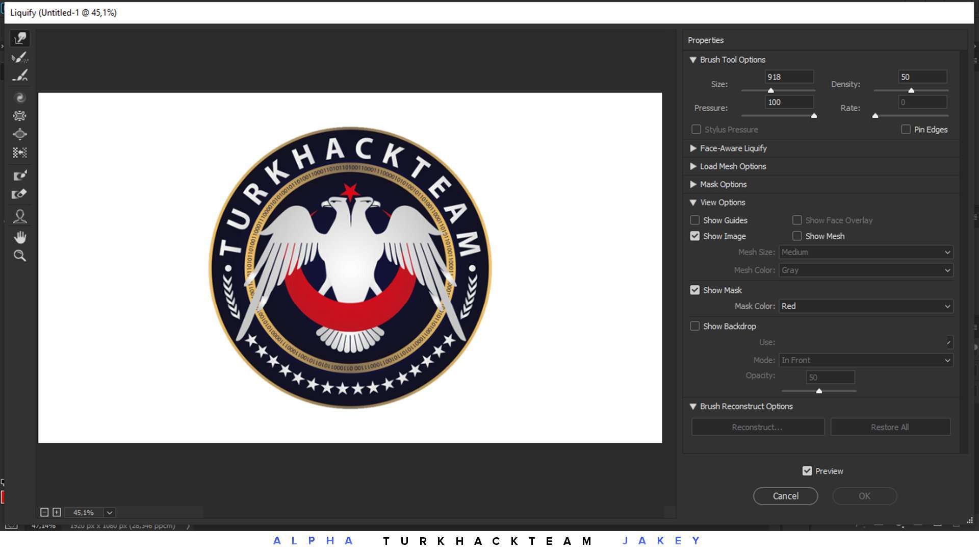Select the Face tool
979x551 pixels.
[20, 216]
